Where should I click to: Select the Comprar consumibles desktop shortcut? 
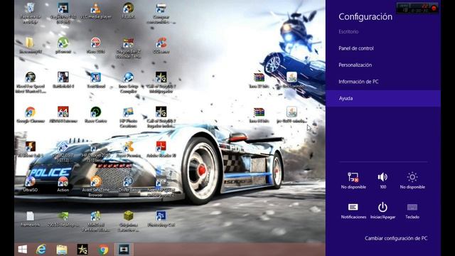click(161, 14)
